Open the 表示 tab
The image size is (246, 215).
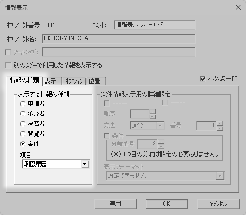tap(52, 81)
